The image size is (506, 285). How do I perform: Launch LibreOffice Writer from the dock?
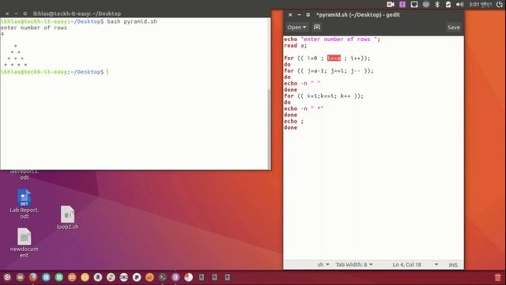click(46, 277)
